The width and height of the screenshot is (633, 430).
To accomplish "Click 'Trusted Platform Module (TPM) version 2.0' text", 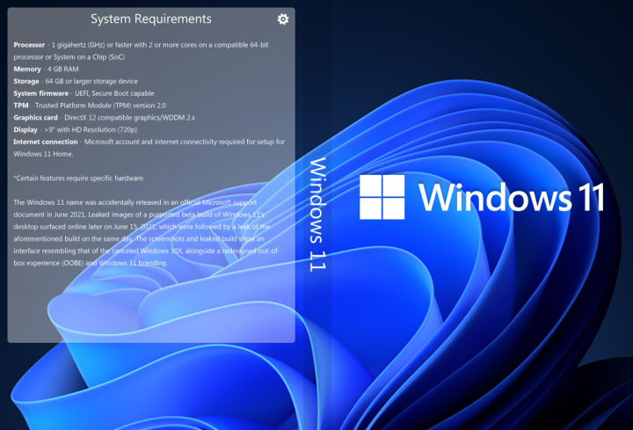I will pyautogui.click(x=100, y=106).
